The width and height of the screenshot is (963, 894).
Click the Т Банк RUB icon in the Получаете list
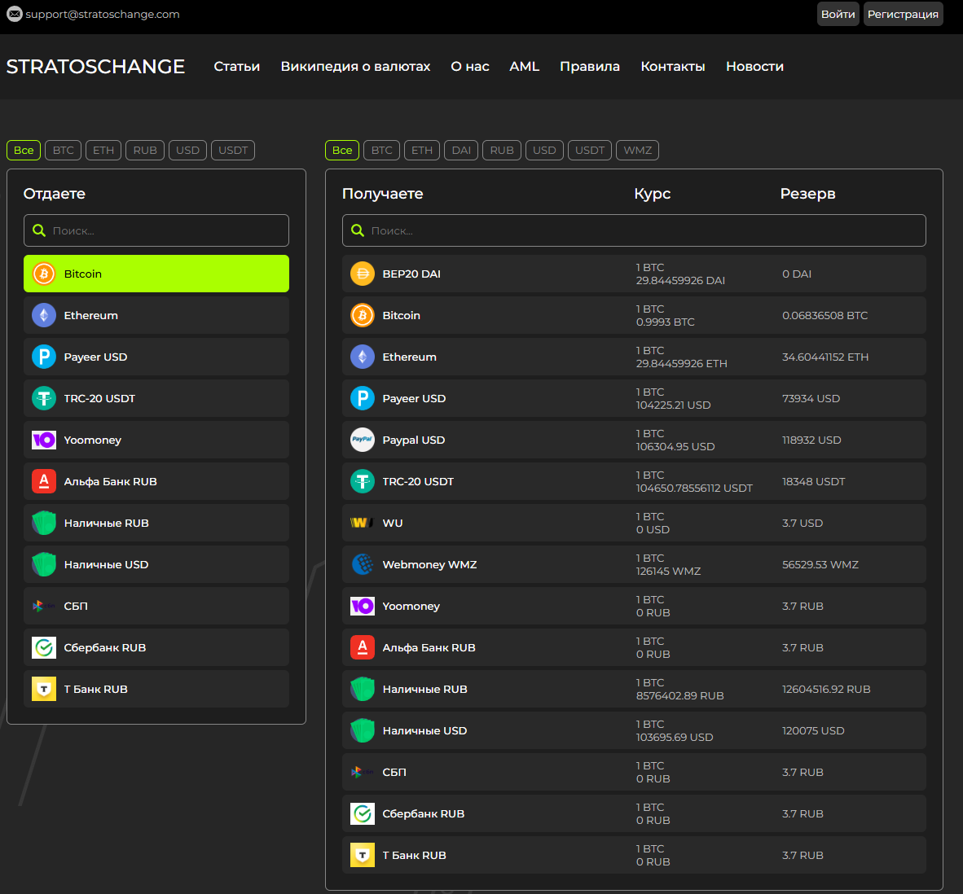click(x=363, y=855)
